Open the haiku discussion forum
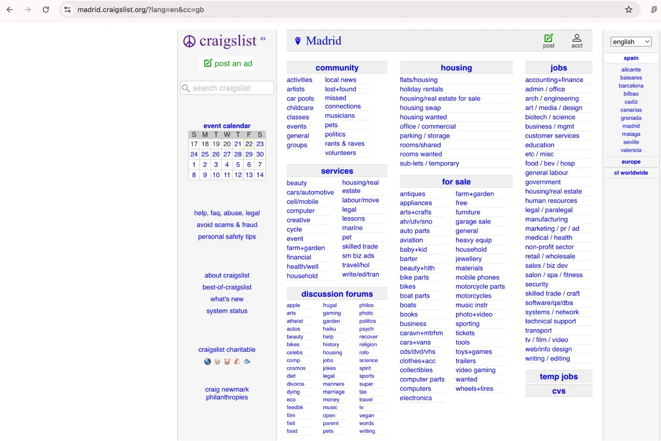The image size is (661, 441). [329, 329]
